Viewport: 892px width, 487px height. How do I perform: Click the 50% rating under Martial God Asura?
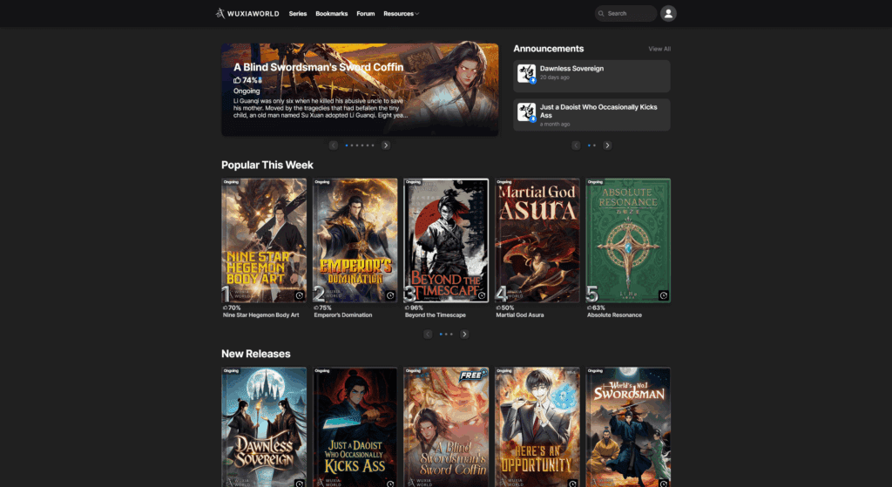click(x=505, y=308)
